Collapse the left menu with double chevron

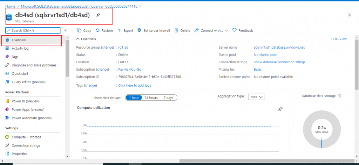[x=65, y=30]
